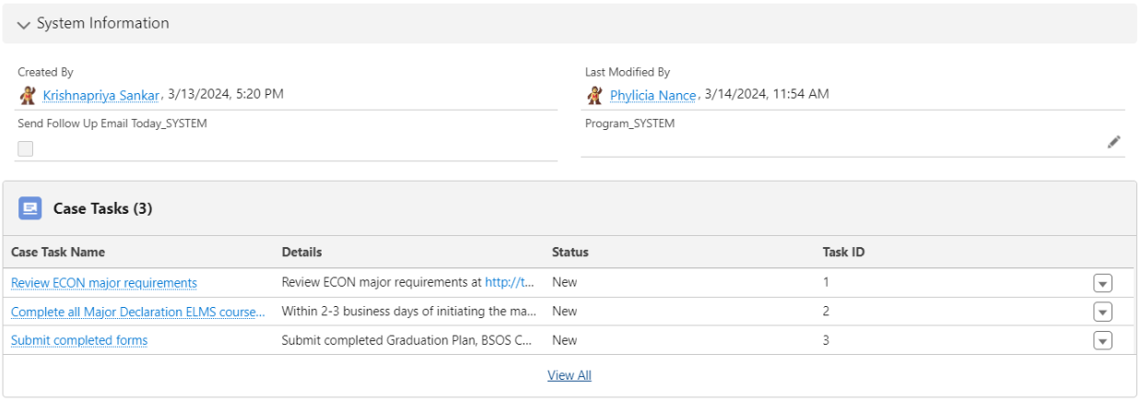Click Phylicia Nance's avatar icon
The image size is (1141, 401).
pyautogui.click(x=594, y=95)
